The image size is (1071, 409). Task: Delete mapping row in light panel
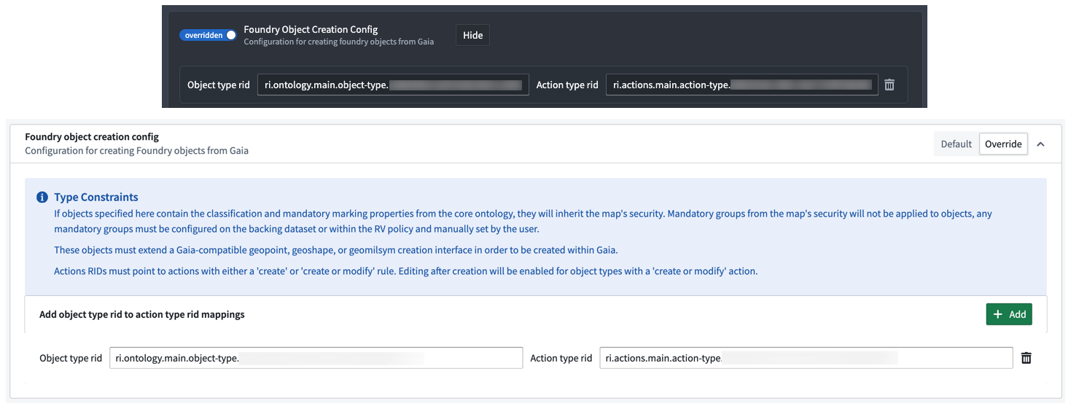point(1027,358)
